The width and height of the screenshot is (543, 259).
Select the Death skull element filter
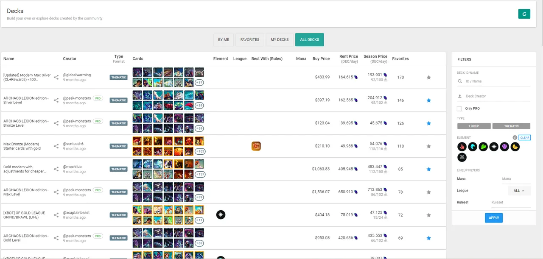(x=504, y=147)
